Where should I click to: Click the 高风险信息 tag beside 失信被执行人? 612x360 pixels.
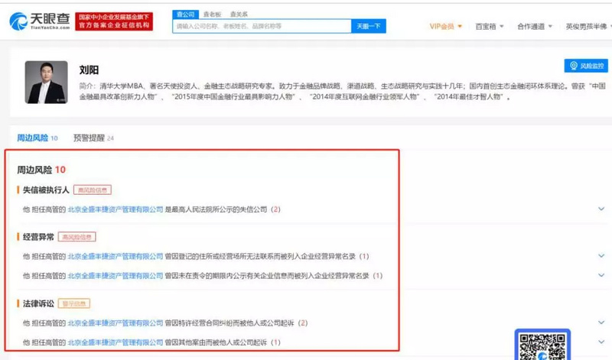point(93,190)
